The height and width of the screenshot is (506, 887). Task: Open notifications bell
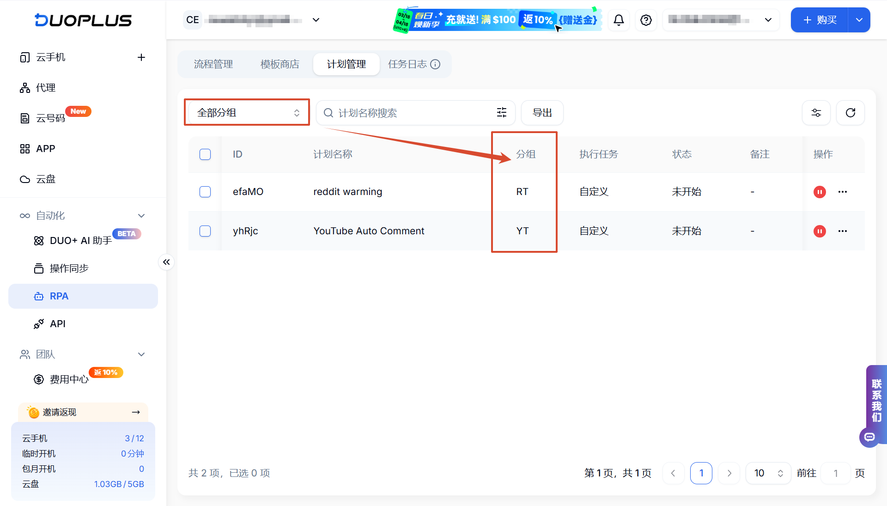click(x=619, y=20)
